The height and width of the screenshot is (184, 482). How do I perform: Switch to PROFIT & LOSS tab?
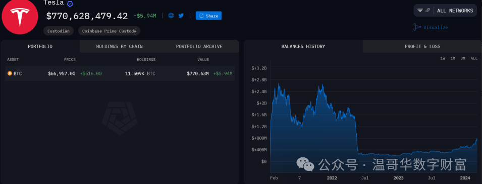pyautogui.click(x=422, y=47)
